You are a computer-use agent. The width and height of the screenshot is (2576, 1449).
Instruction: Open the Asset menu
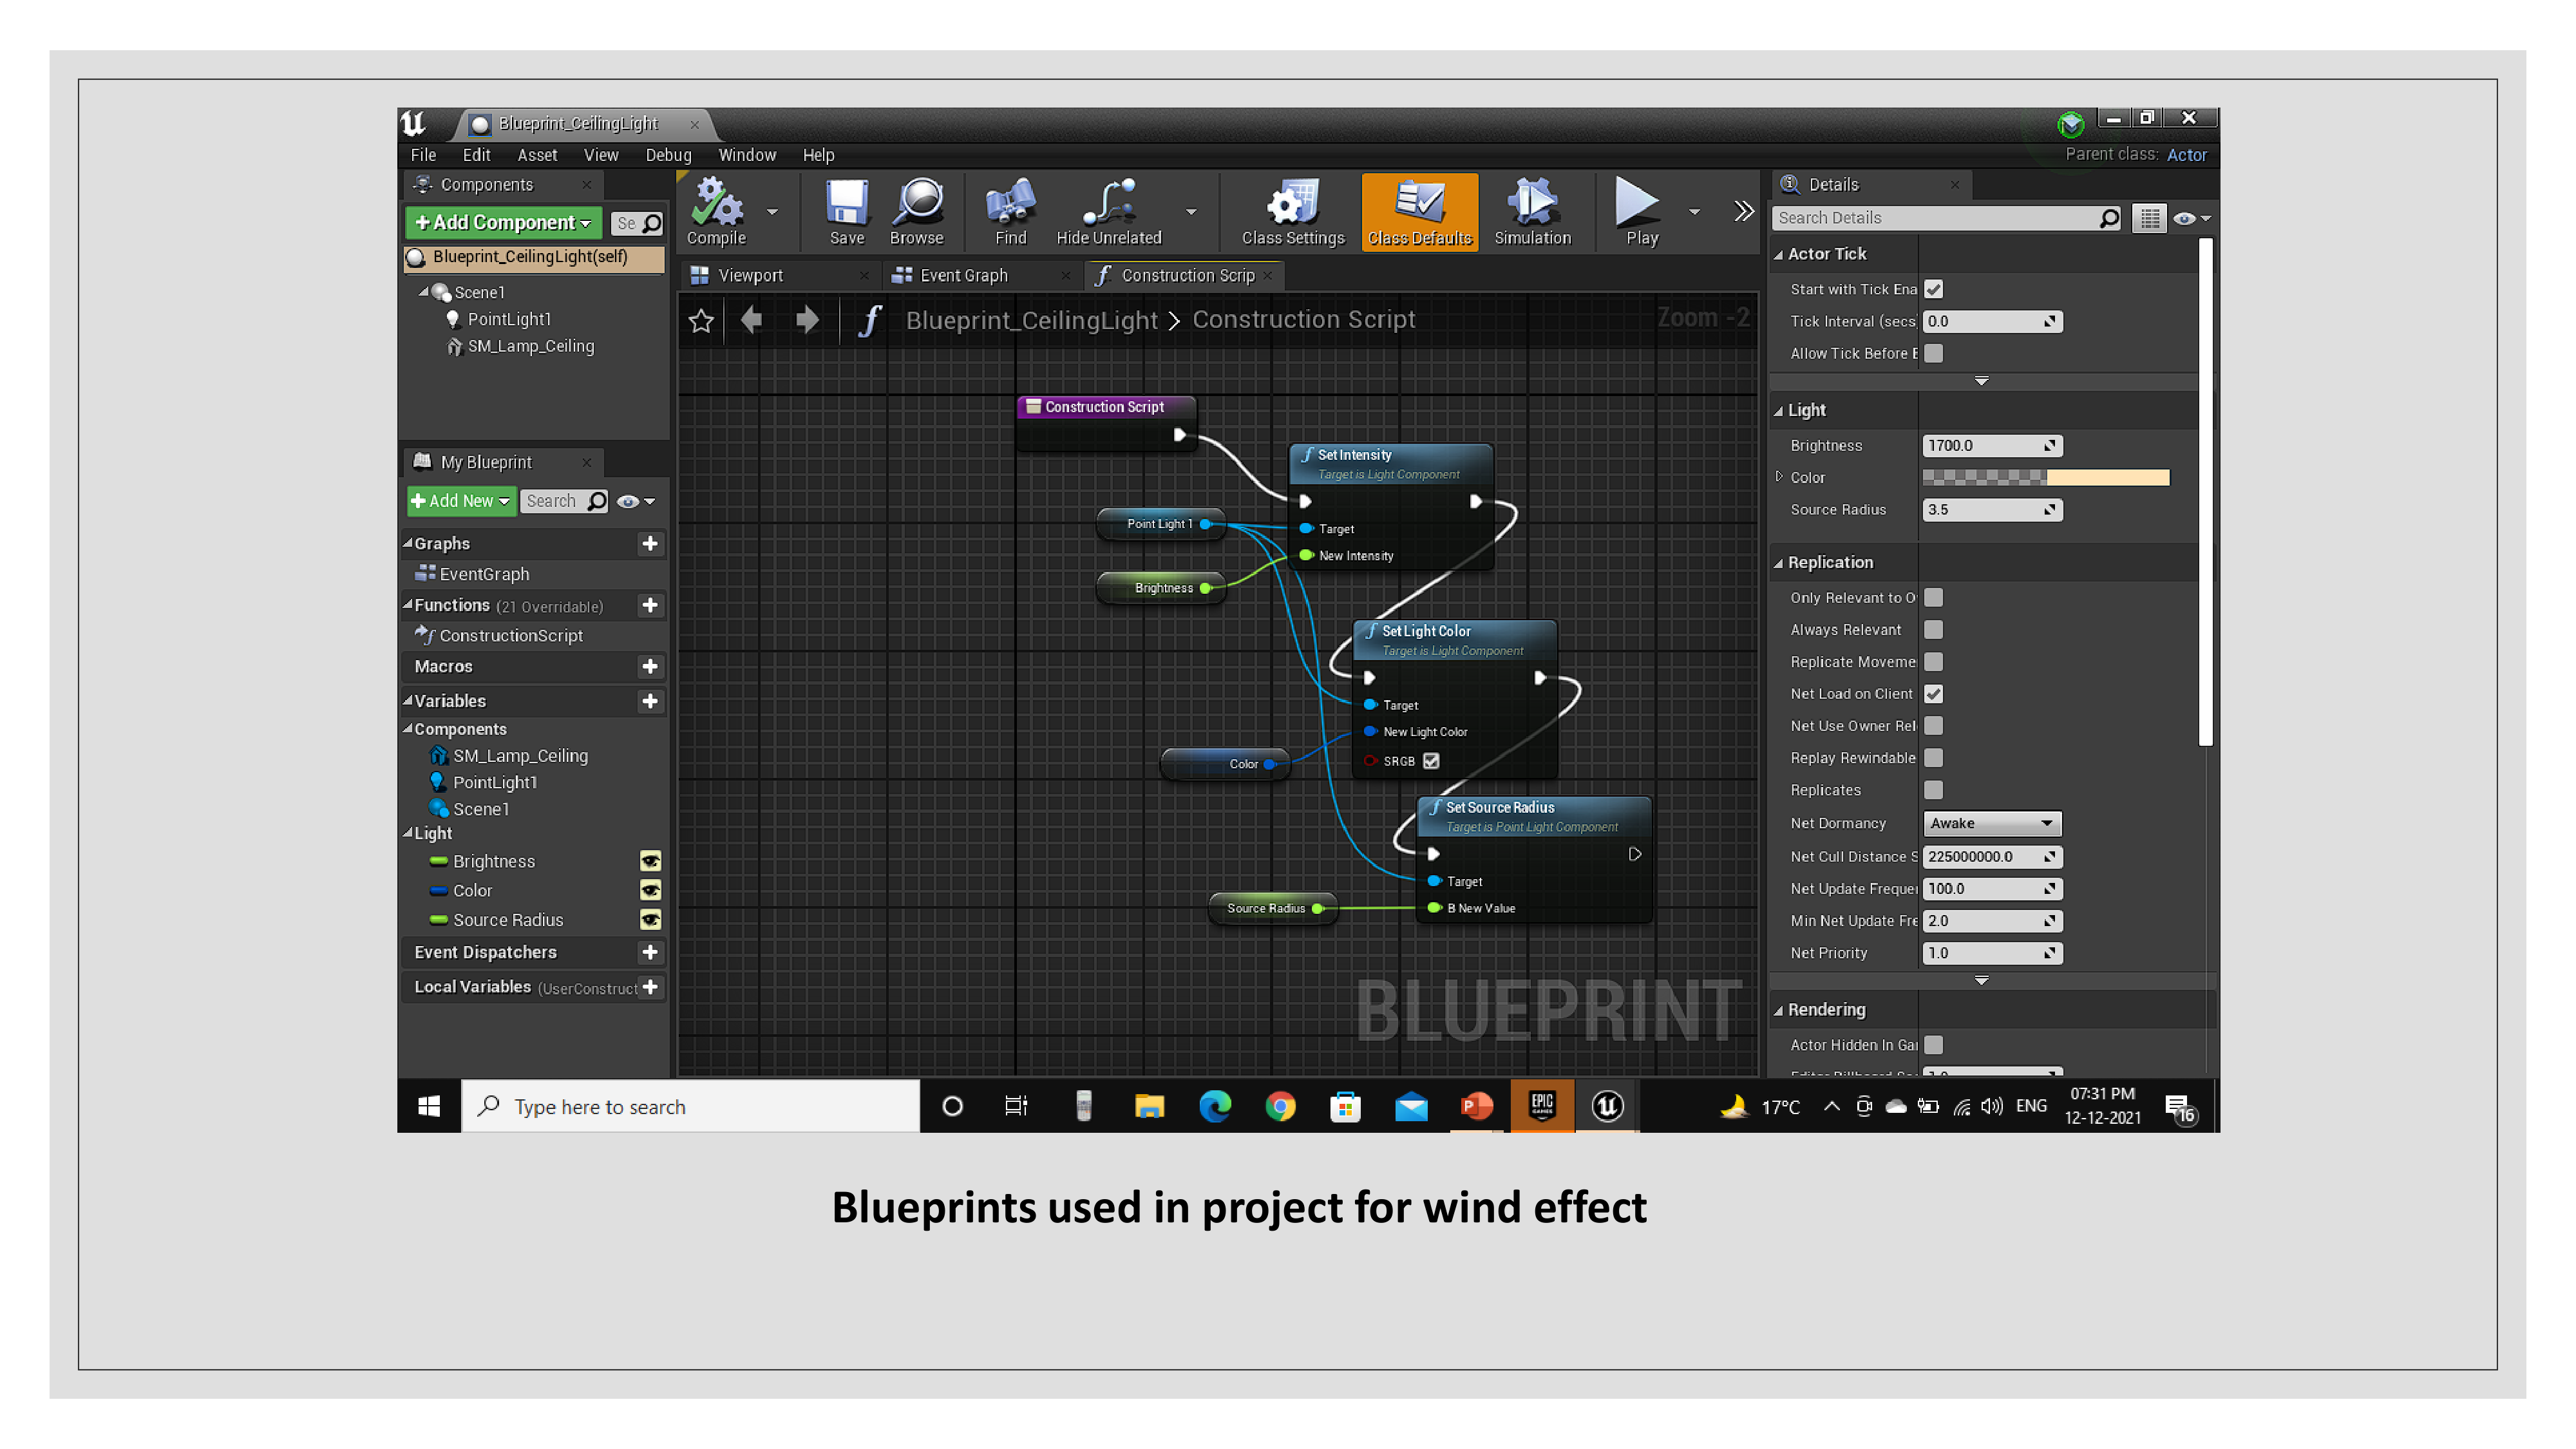(537, 155)
